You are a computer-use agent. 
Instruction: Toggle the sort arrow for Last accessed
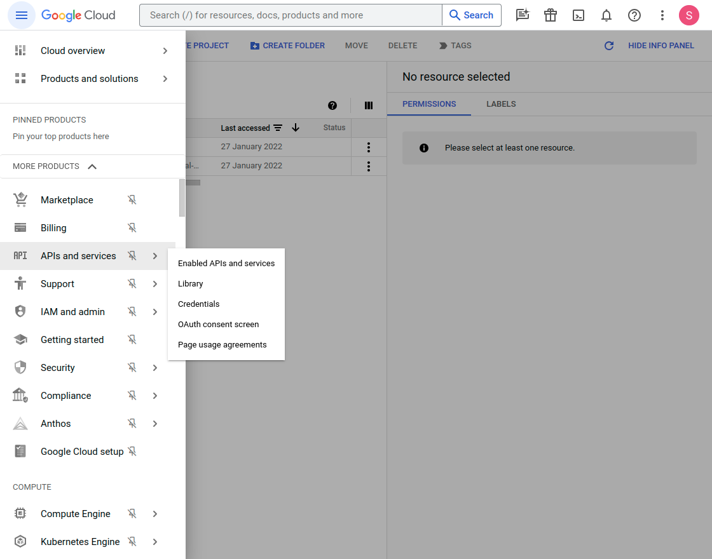pyautogui.click(x=296, y=128)
